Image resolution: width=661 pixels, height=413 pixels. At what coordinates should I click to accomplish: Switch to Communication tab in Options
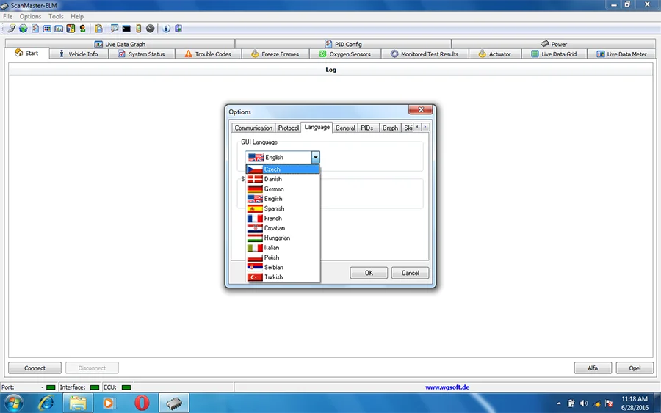[253, 128]
